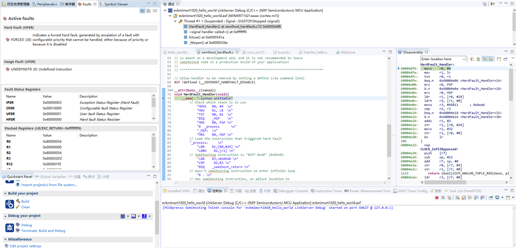Click the 'Terminate, Build and Debug' link
This screenshot has height=248, width=516.
[43, 231]
